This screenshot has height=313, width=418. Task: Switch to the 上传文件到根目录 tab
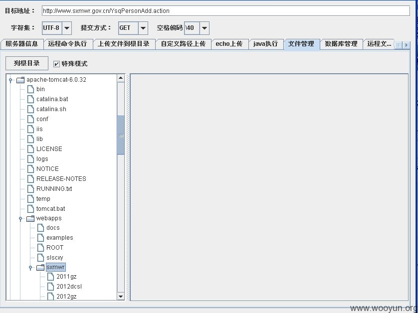click(x=124, y=44)
